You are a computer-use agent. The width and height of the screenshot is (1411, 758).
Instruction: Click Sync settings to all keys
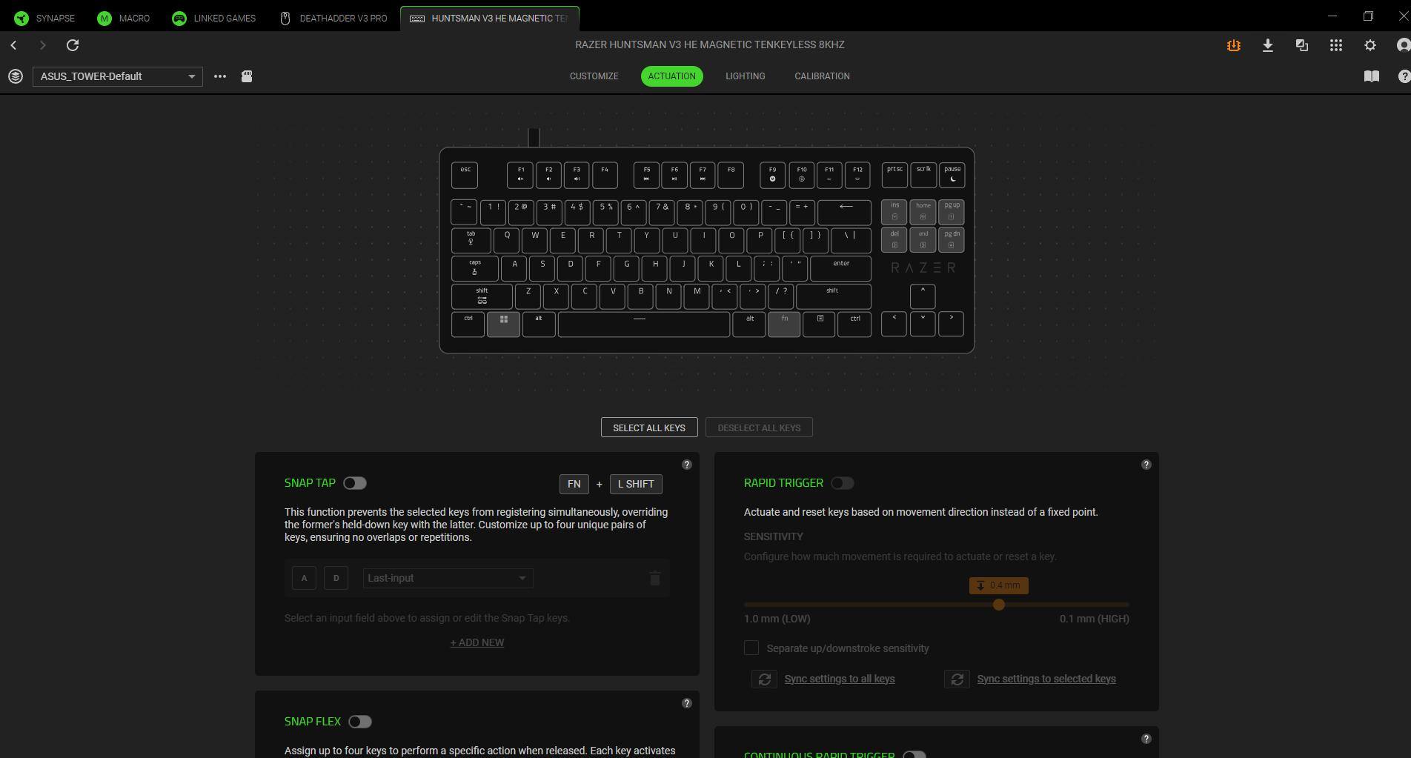(x=840, y=679)
